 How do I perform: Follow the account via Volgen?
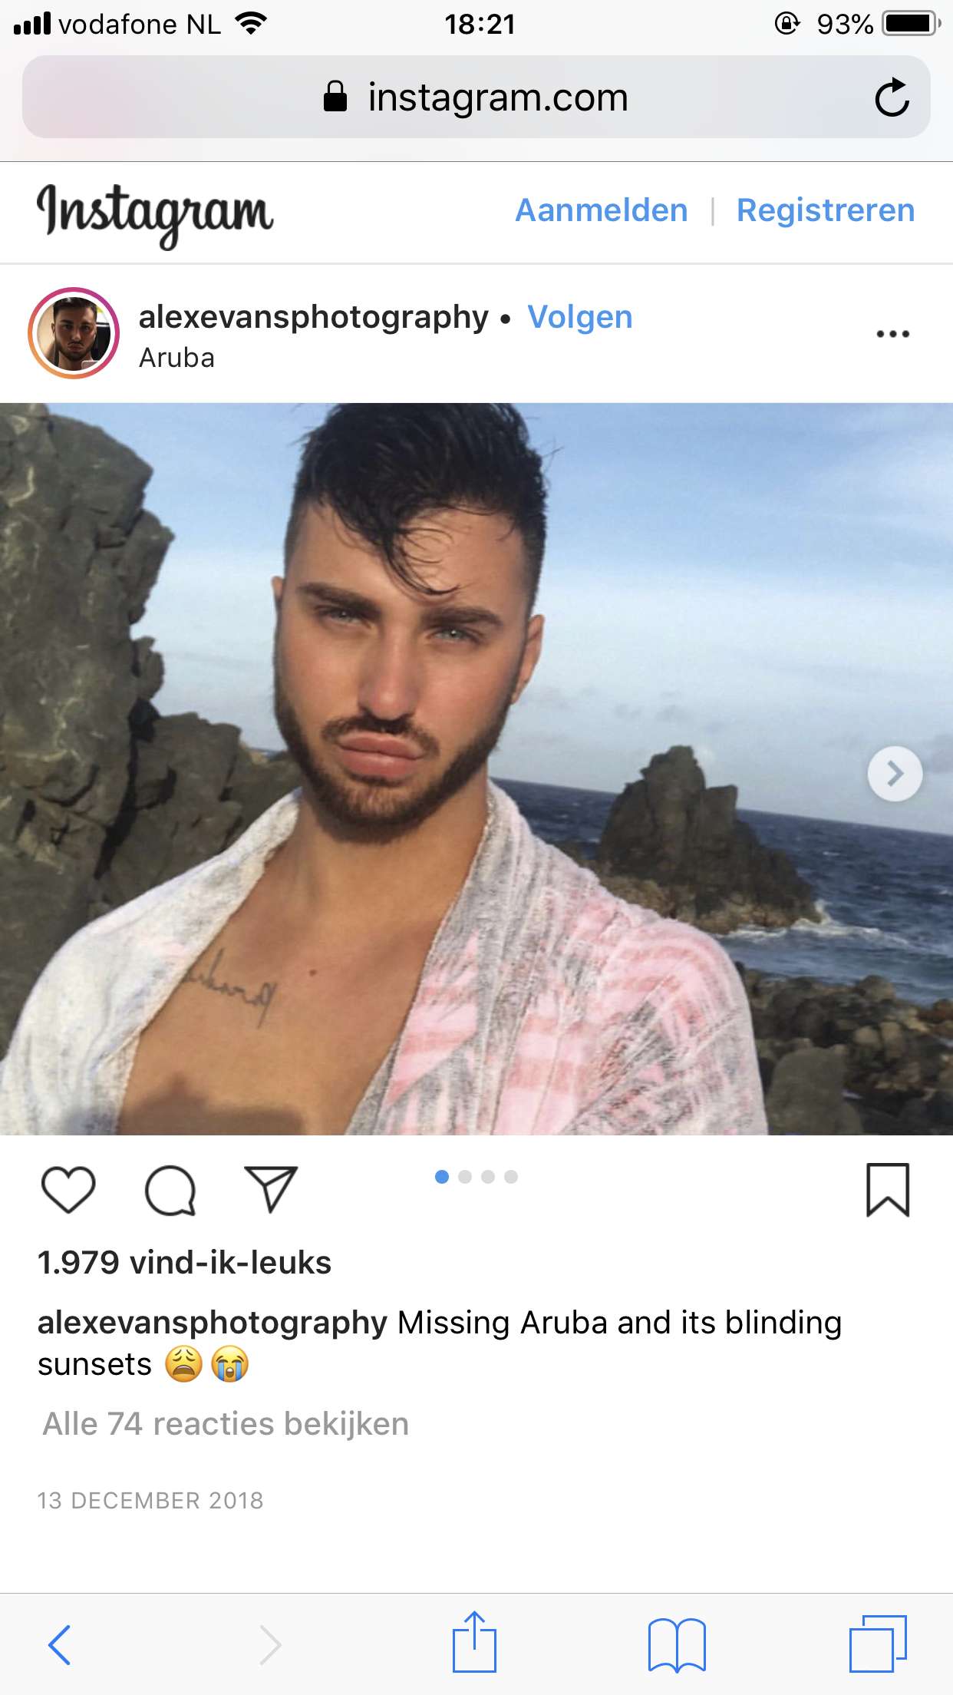tap(580, 317)
